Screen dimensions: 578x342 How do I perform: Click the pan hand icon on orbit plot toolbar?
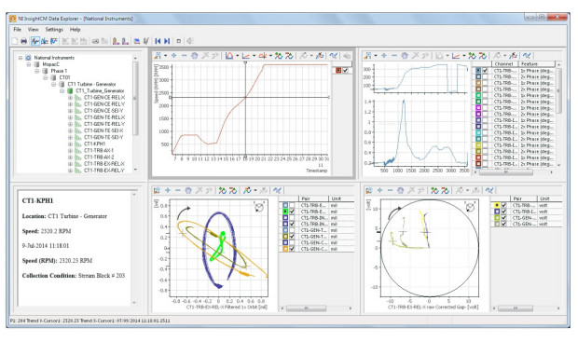click(188, 190)
